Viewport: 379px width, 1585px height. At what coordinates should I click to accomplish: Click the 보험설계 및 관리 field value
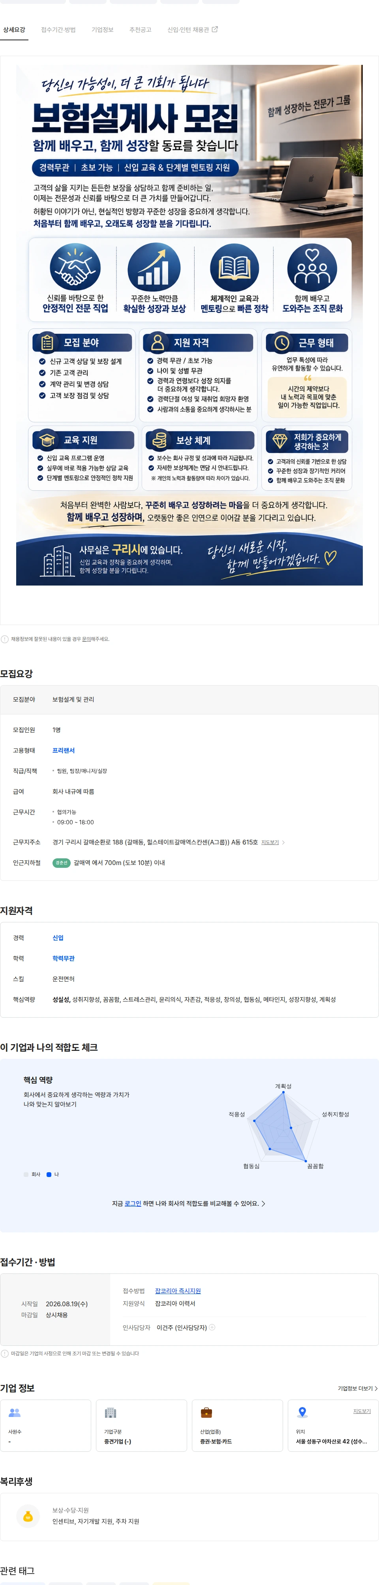(73, 700)
